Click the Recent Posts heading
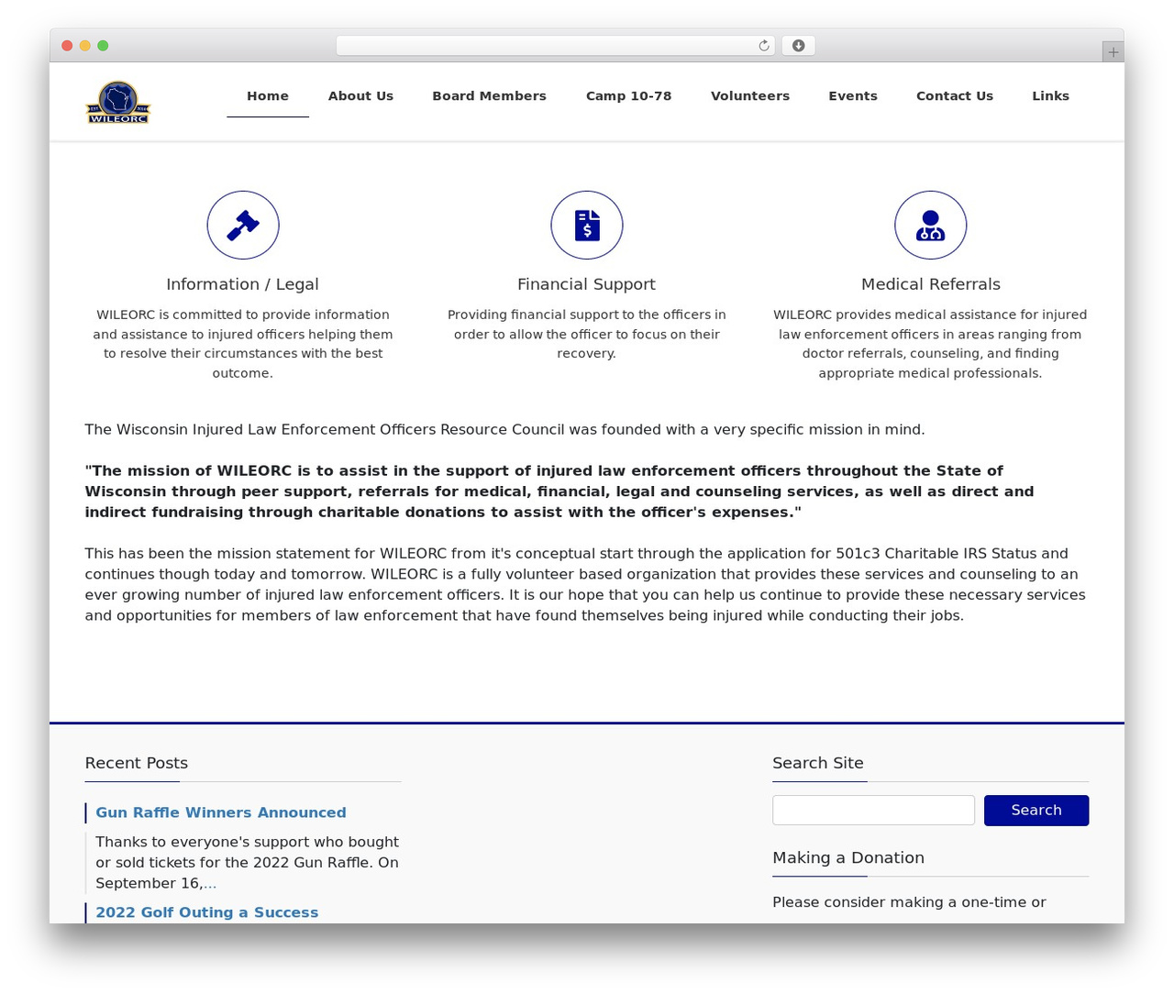 pyautogui.click(x=137, y=763)
